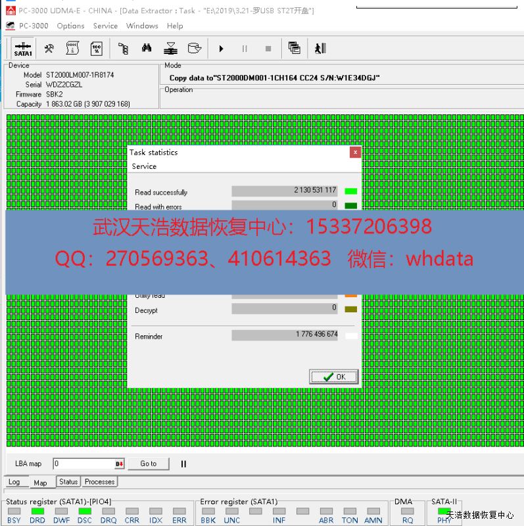Viewport: 524px width, 526px height.
Task: Switch to the Processes tab
Action: (99, 482)
